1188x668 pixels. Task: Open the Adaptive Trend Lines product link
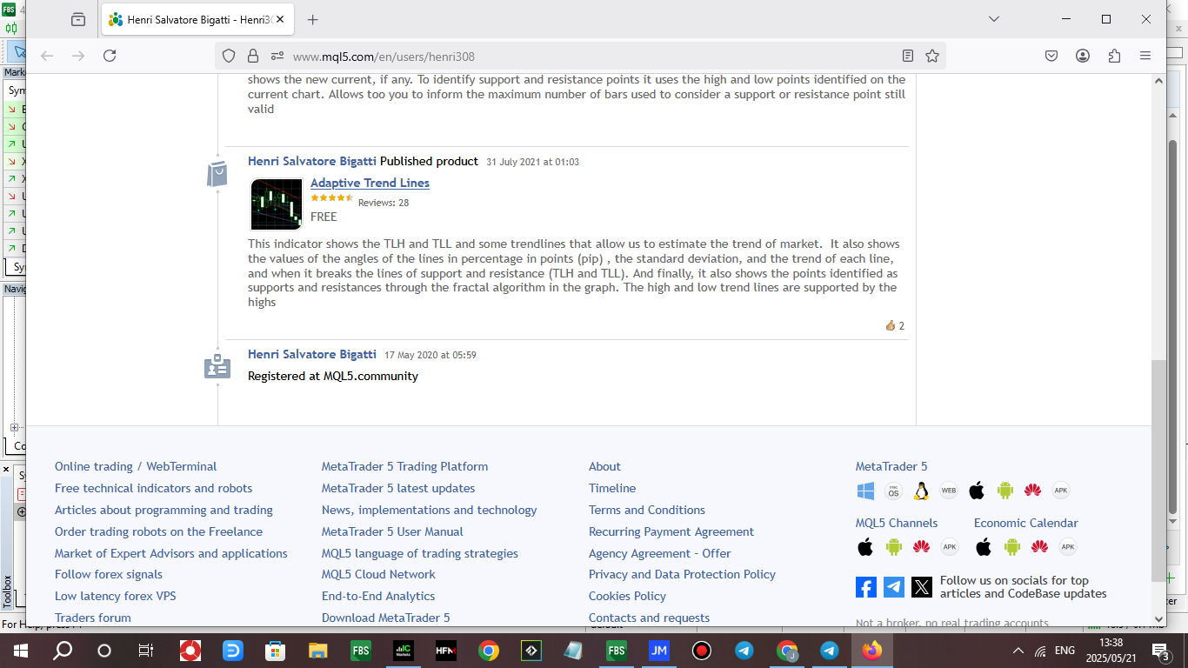point(370,183)
